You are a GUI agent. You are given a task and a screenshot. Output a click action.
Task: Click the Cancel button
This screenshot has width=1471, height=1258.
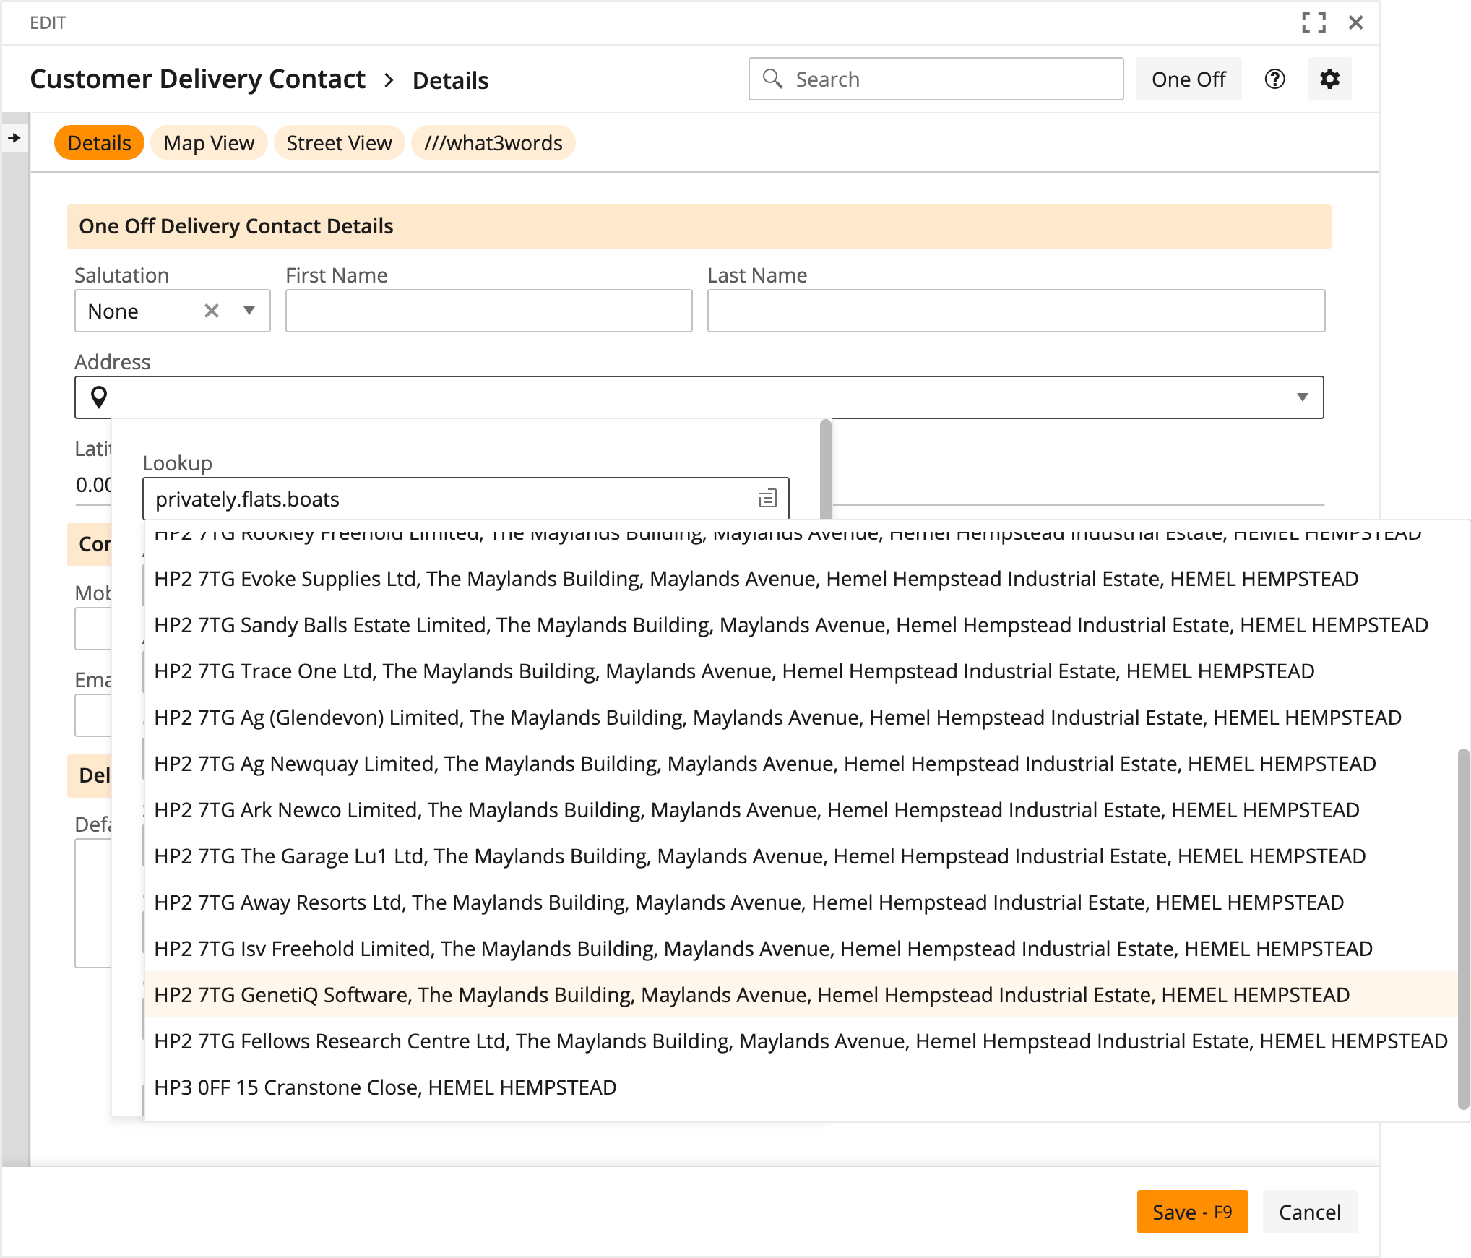pyautogui.click(x=1309, y=1212)
